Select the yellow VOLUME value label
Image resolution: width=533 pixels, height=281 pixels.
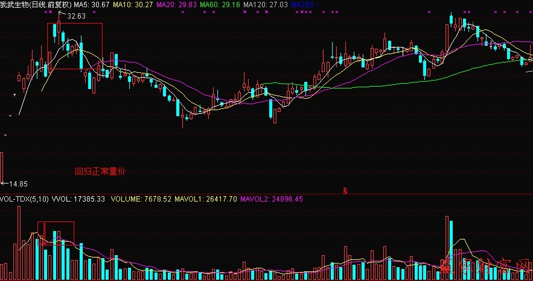[x=142, y=199]
